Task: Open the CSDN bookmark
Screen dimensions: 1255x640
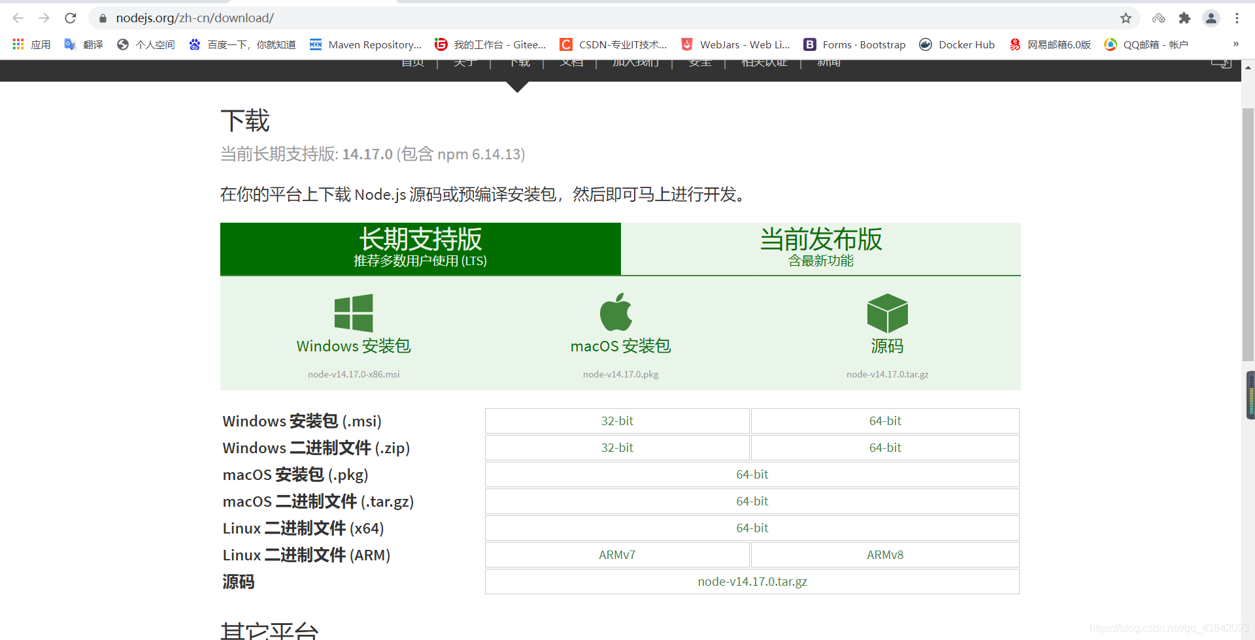Action: 613,44
